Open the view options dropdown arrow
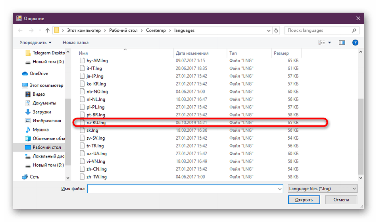Screen dimensions: 377x222 (330, 42)
